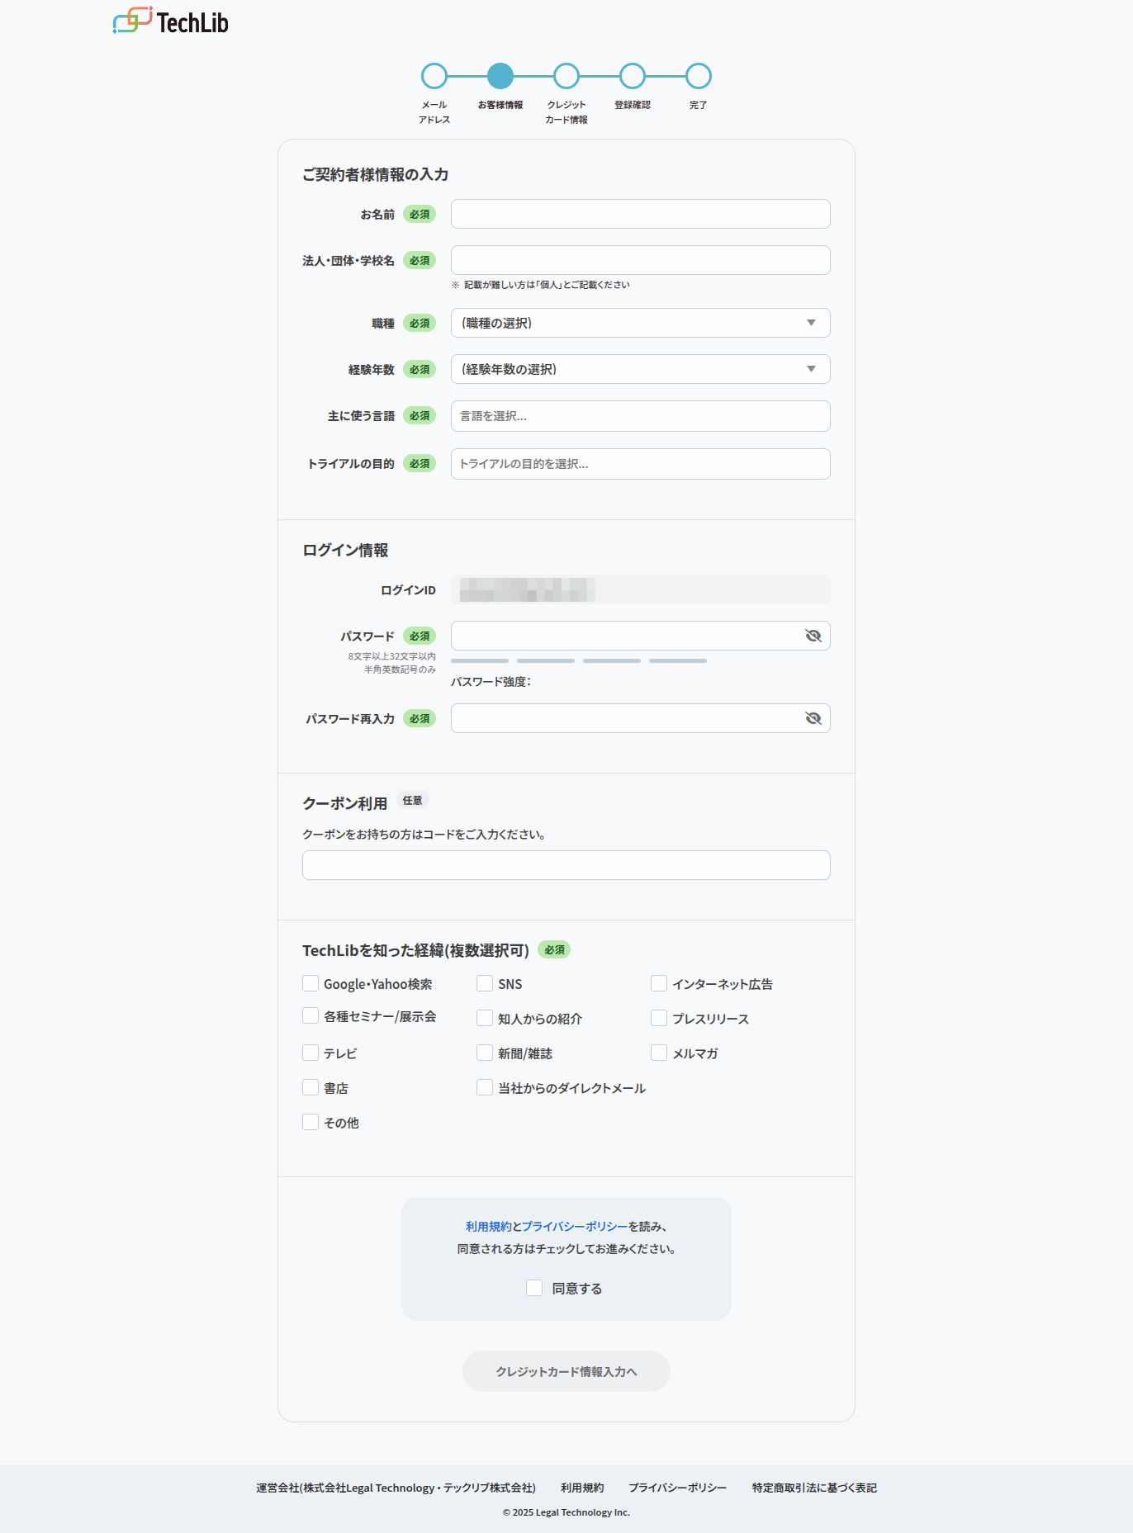This screenshot has height=1533, width=1133.
Task: Click the 完了 step circle
Action: click(699, 76)
